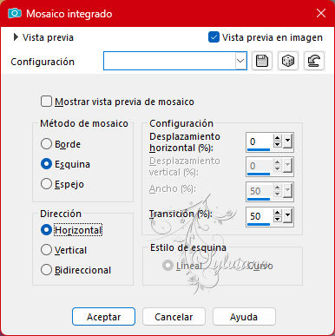335x336 pixels.
Task: Click the camera application icon in title bar
Action: (15, 13)
